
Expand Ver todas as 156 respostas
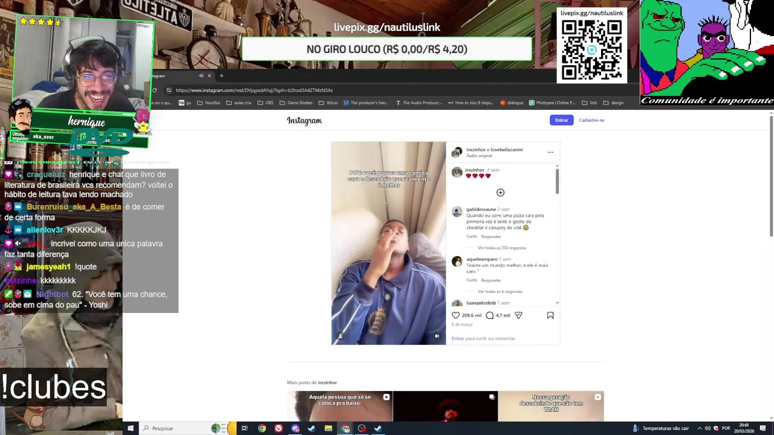click(x=502, y=248)
